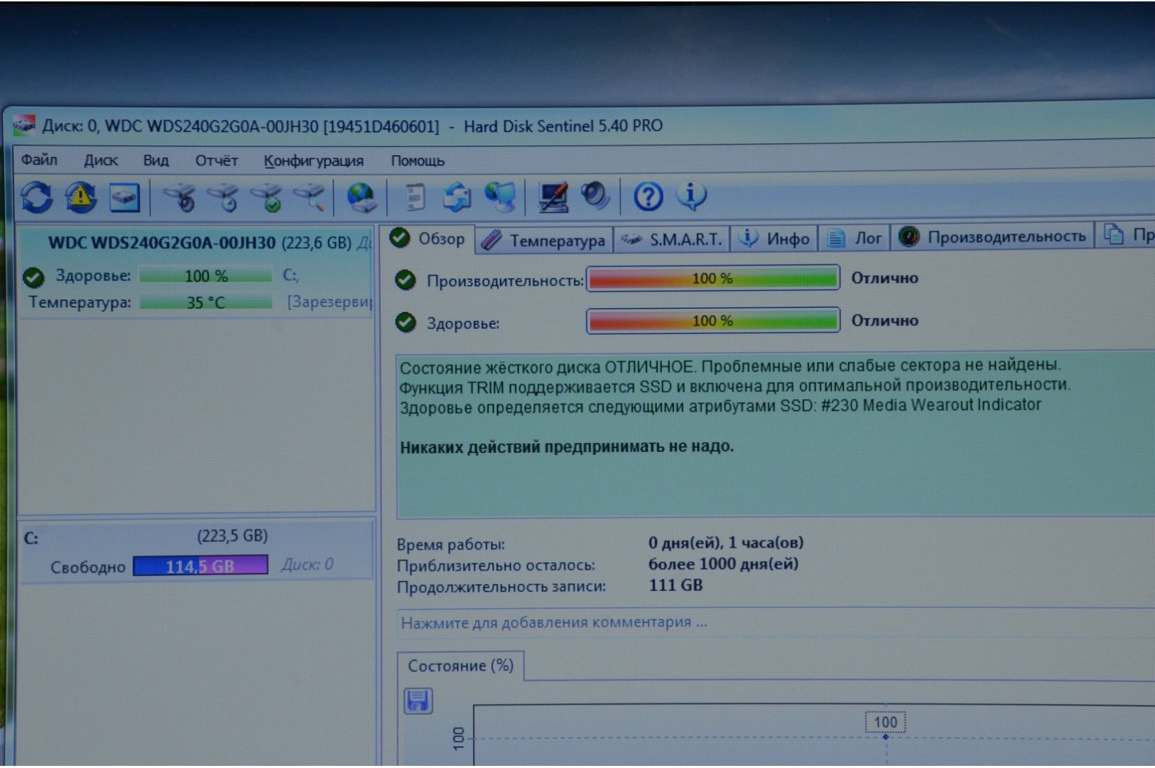This screenshot has width=1155, height=768.
Task: Click the save diskette icon under Состояние
Action: pyautogui.click(x=418, y=700)
